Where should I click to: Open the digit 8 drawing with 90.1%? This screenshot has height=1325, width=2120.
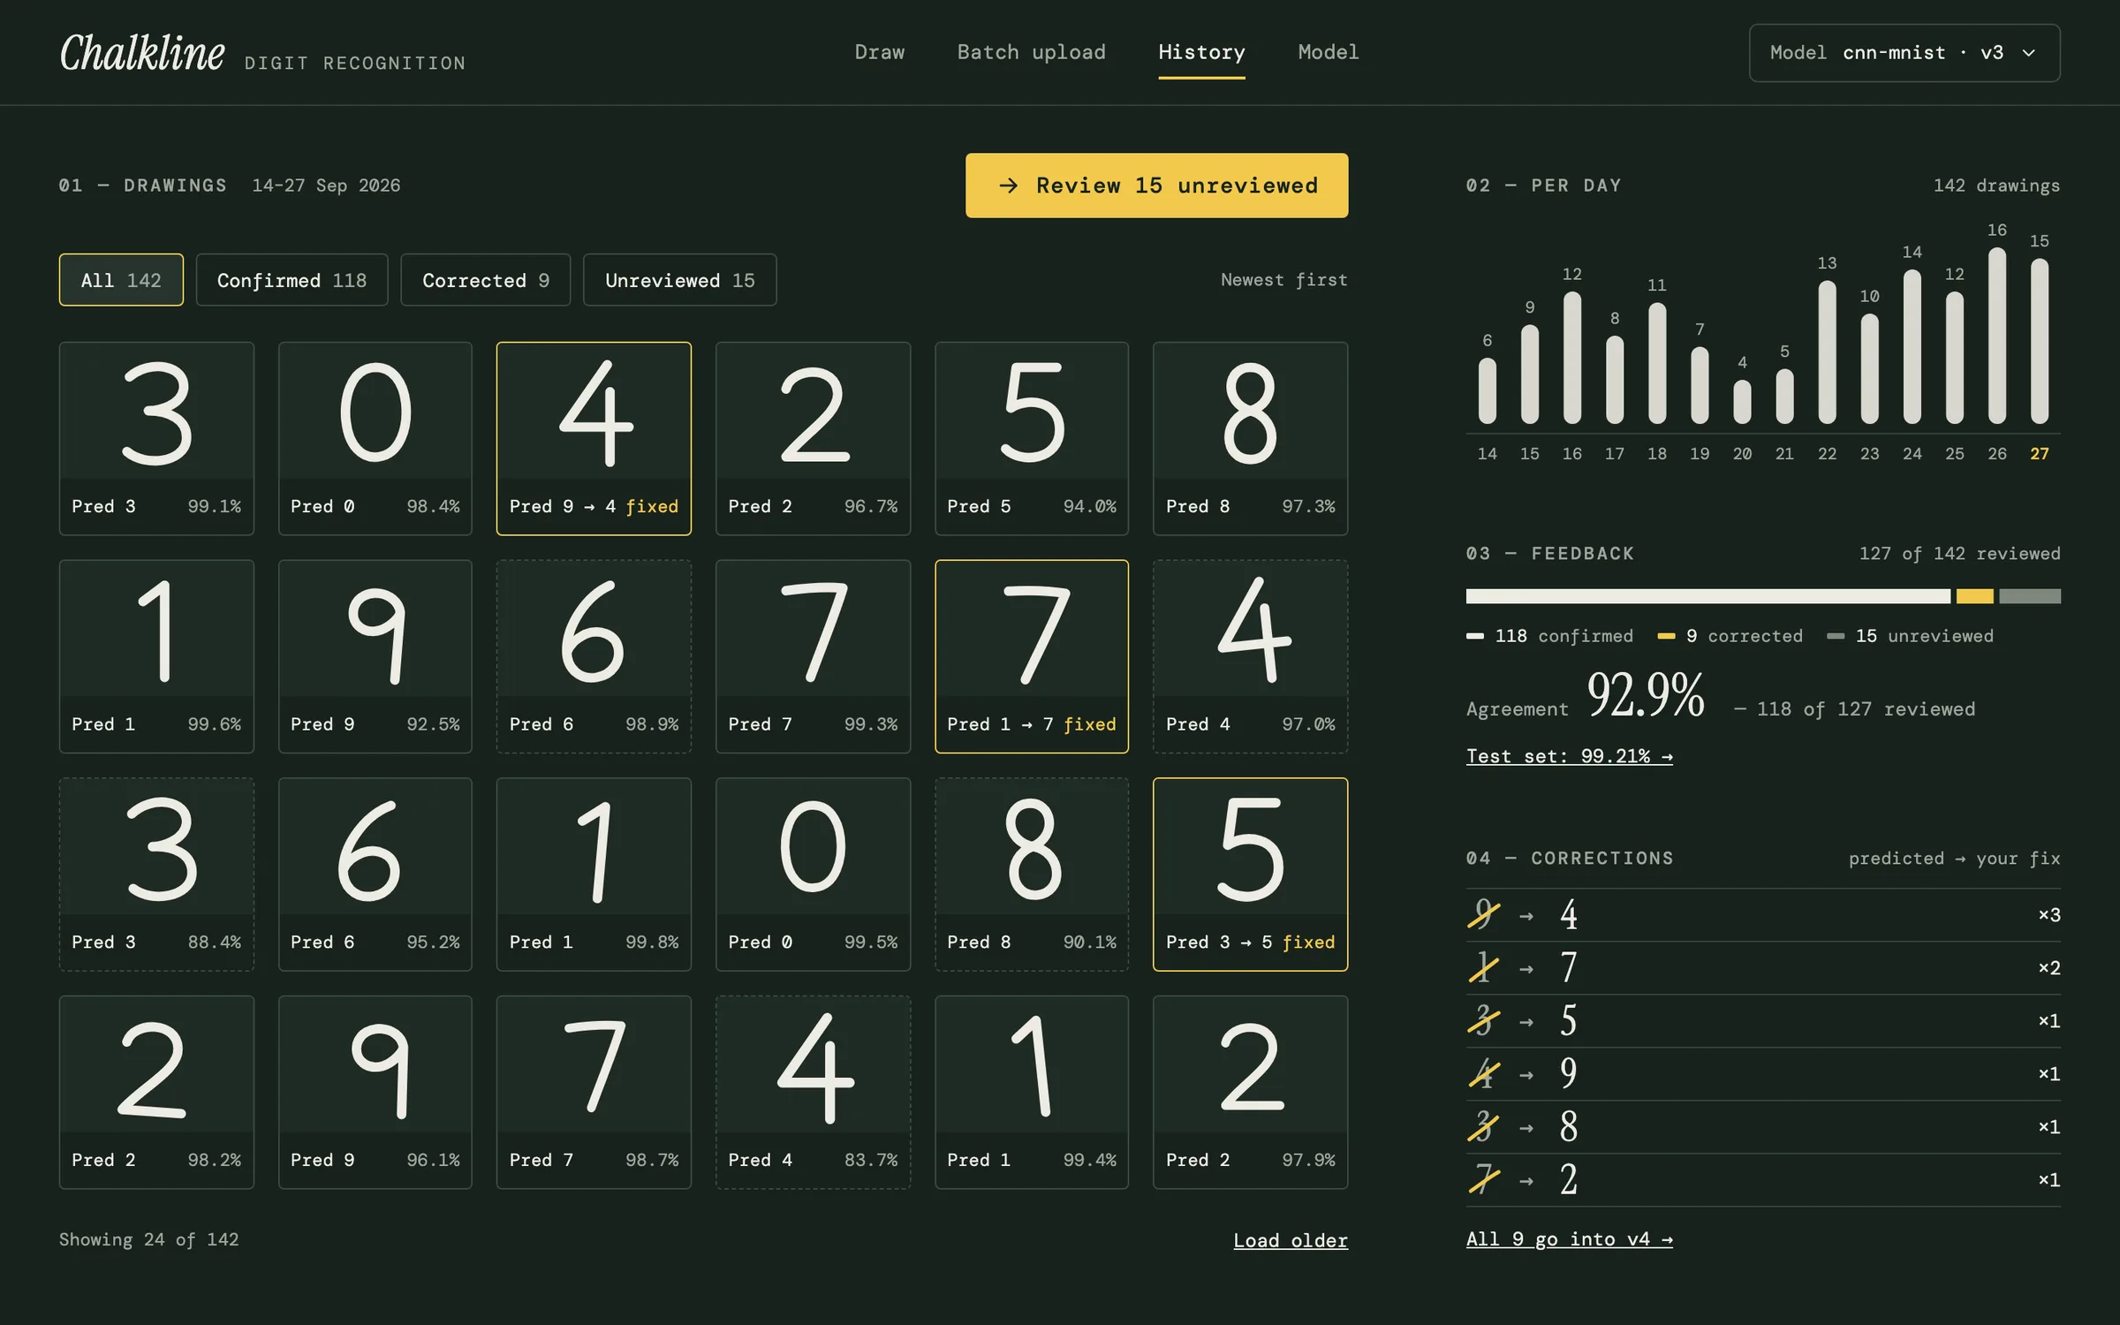point(1032,874)
